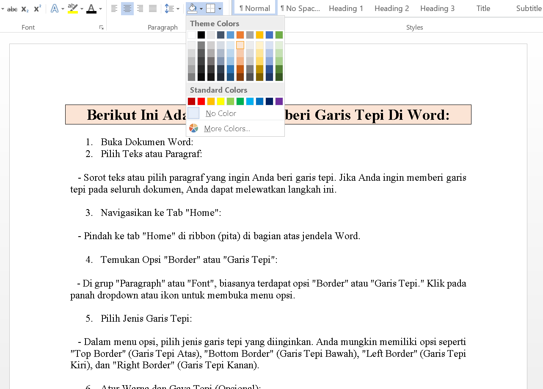
Task: Open line spacing dropdown
Action: click(x=171, y=8)
